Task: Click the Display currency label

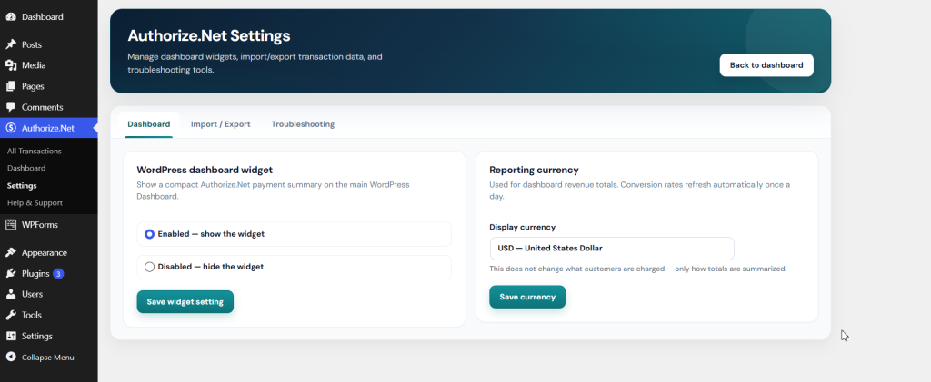Action: (x=523, y=227)
